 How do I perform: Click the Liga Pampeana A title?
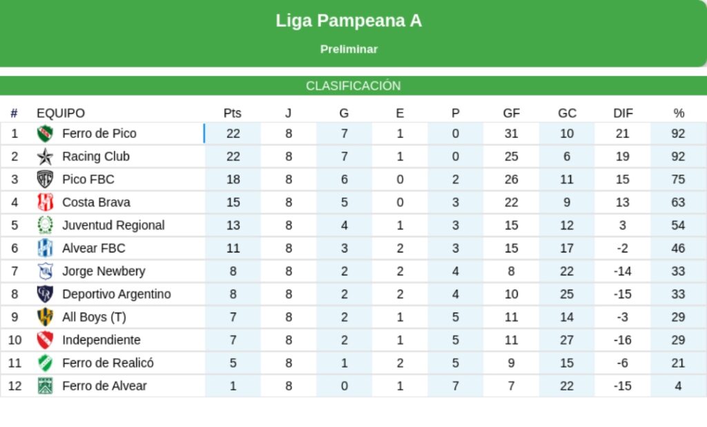[x=349, y=21]
